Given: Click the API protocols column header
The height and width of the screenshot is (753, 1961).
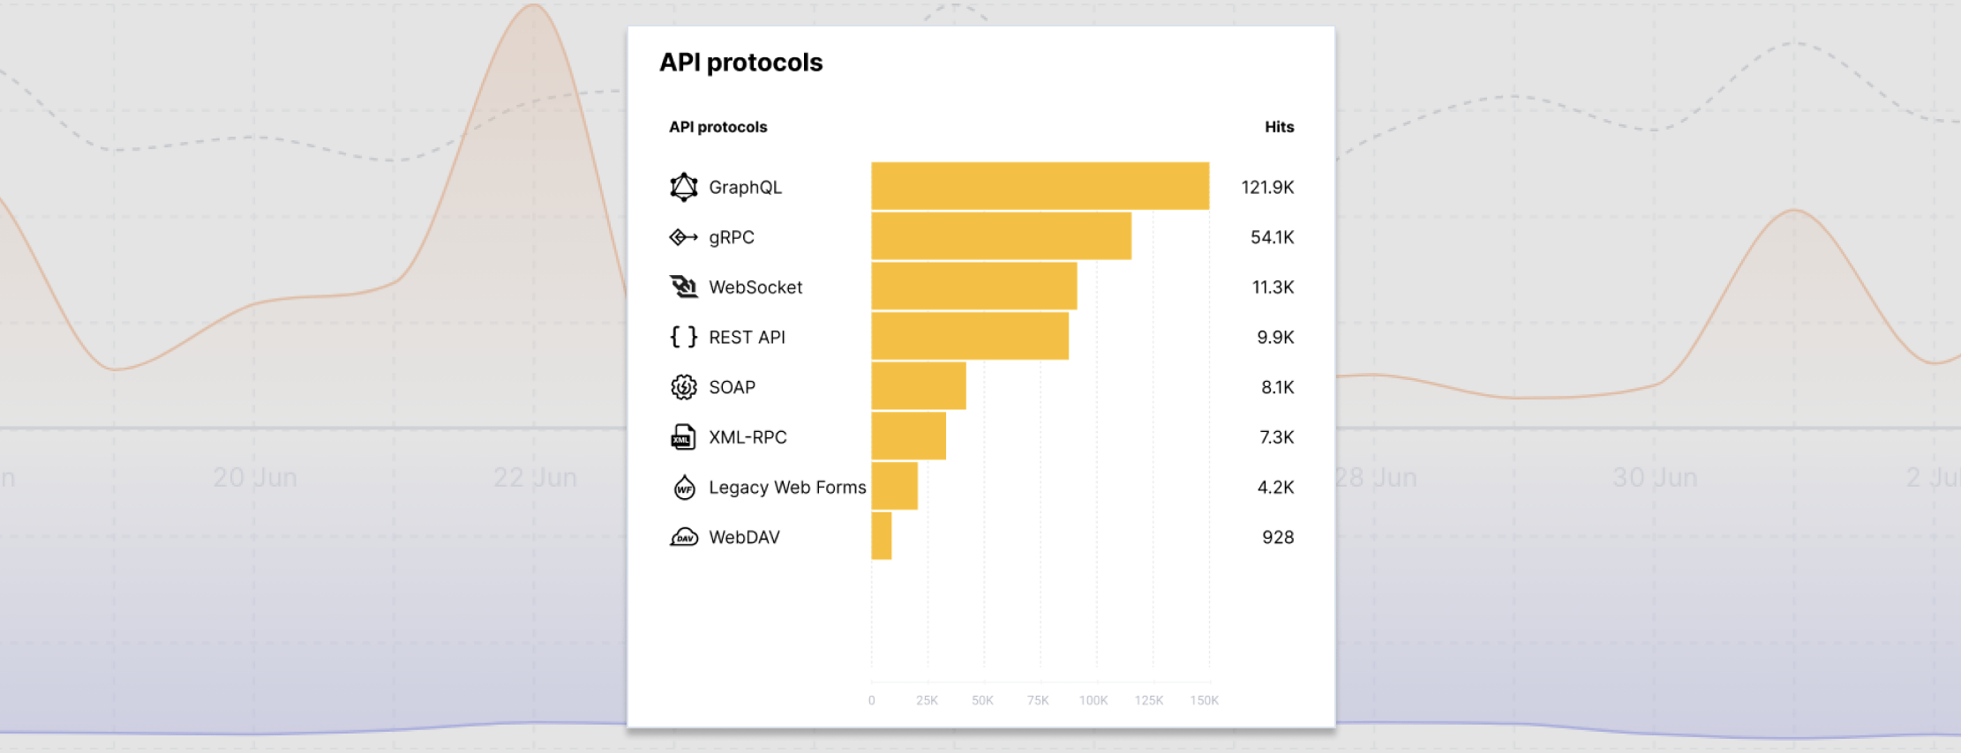Looking at the screenshot, I should [718, 127].
